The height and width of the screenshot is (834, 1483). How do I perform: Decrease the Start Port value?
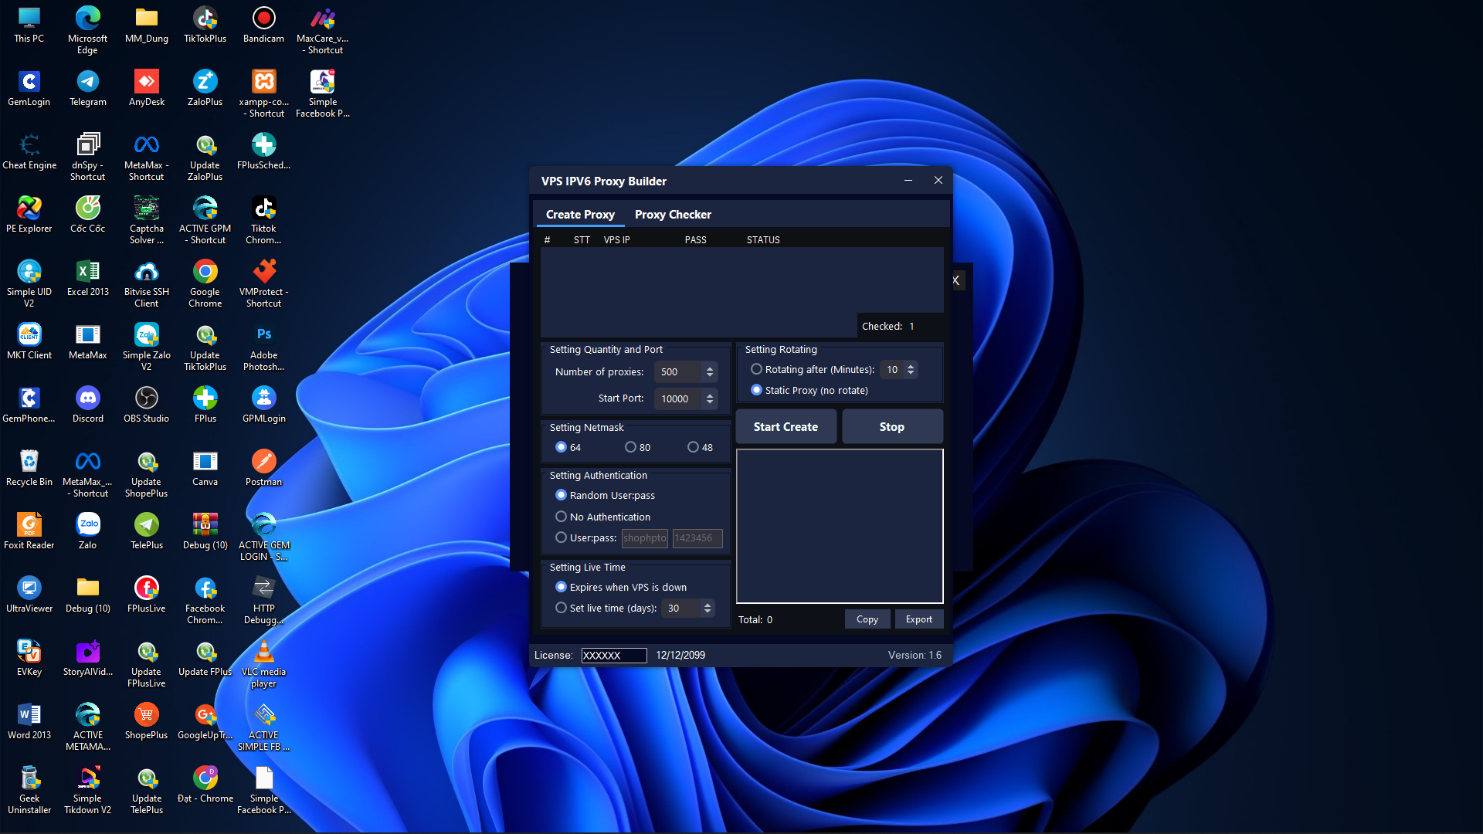point(710,402)
